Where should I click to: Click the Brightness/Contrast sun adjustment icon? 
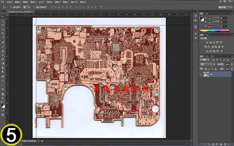[207, 42]
